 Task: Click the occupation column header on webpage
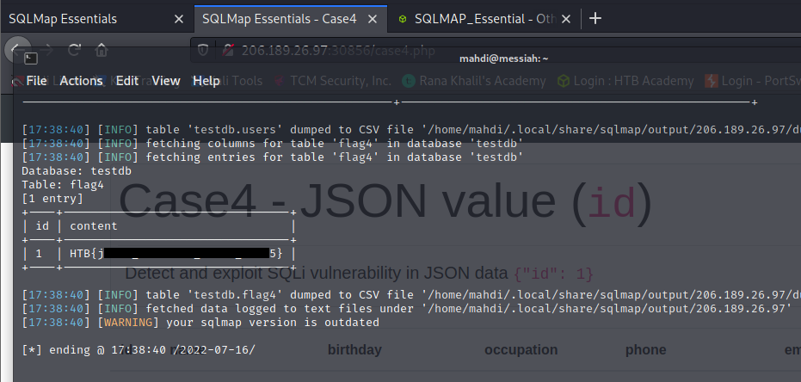tap(521, 350)
